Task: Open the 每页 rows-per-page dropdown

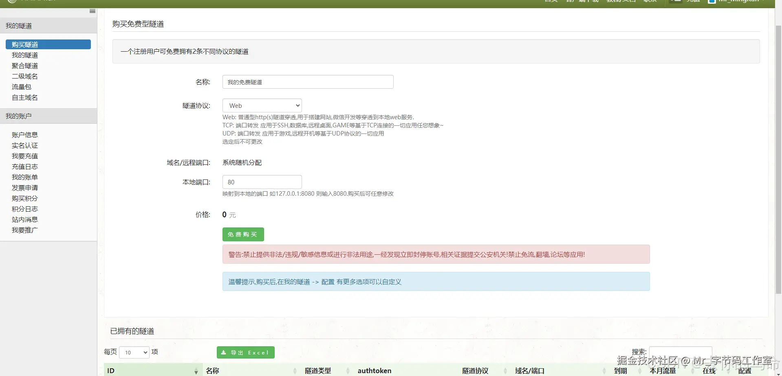Action: click(134, 352)
